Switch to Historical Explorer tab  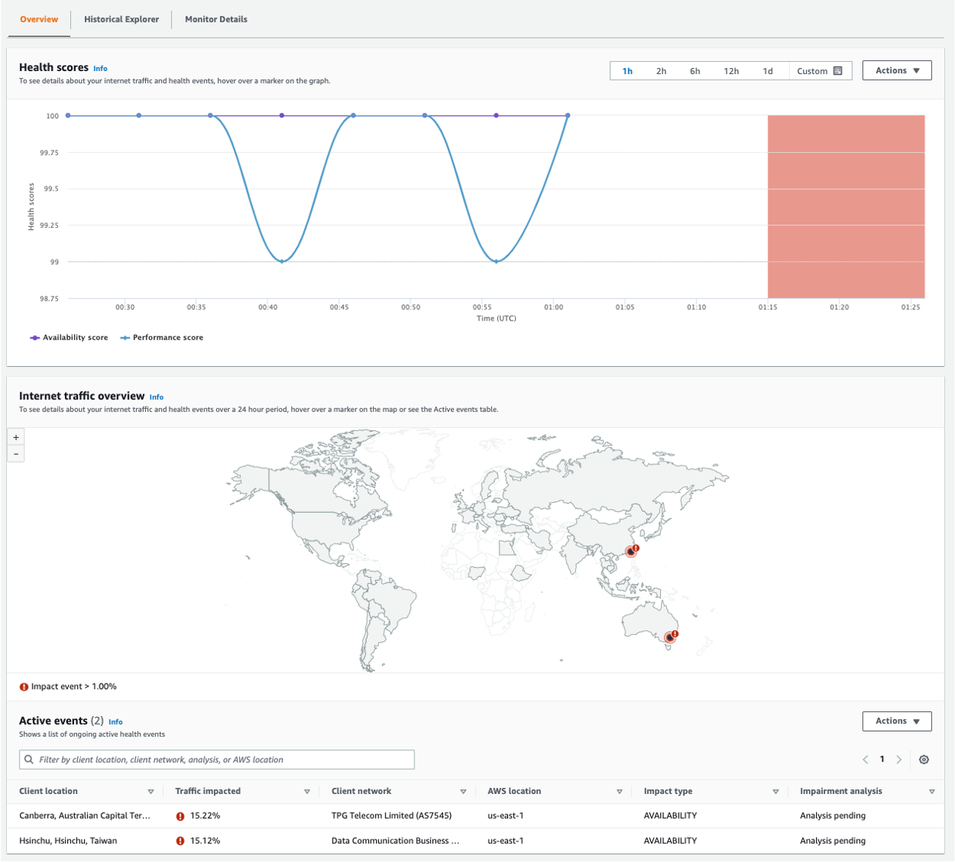click(121, 19)
